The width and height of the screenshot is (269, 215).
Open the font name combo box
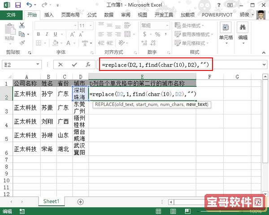tap(56, 26)
